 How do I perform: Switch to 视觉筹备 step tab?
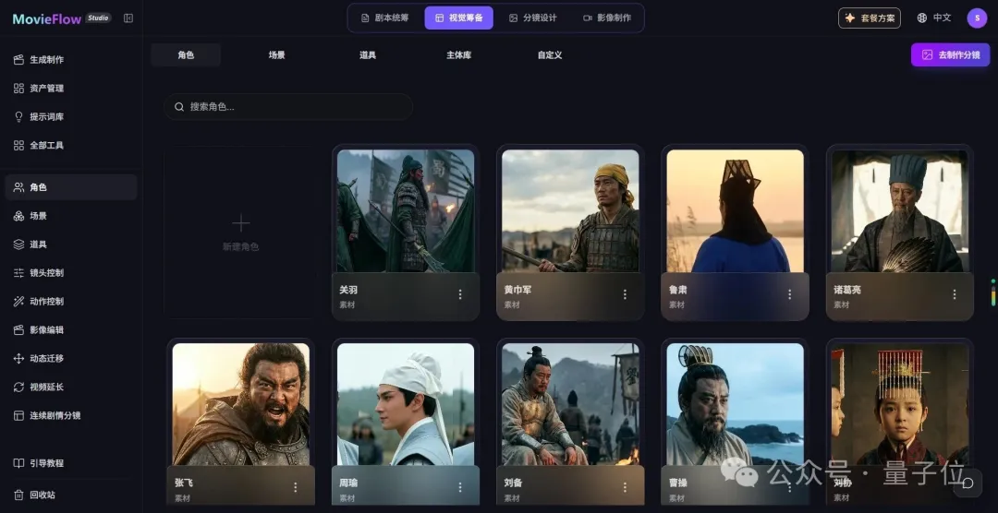[x=459, y=18]
